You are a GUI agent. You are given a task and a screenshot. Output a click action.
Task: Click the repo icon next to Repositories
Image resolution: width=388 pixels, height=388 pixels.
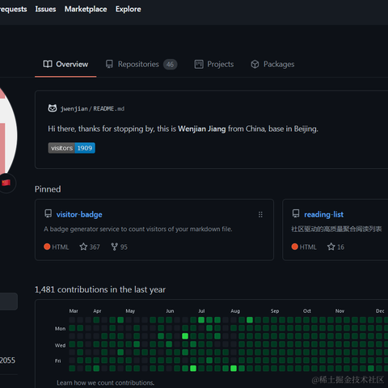pyautogui.click(x=109, y=64)
